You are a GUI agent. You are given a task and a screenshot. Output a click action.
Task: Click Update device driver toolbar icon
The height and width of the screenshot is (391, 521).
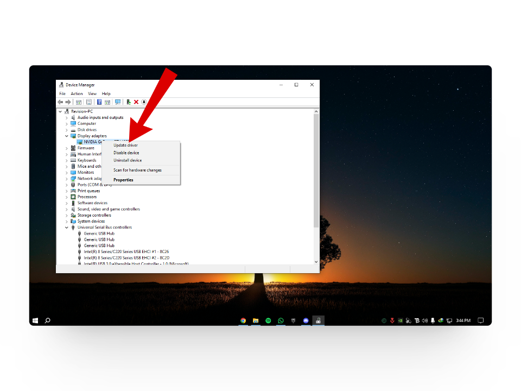(x=128, y=102)
